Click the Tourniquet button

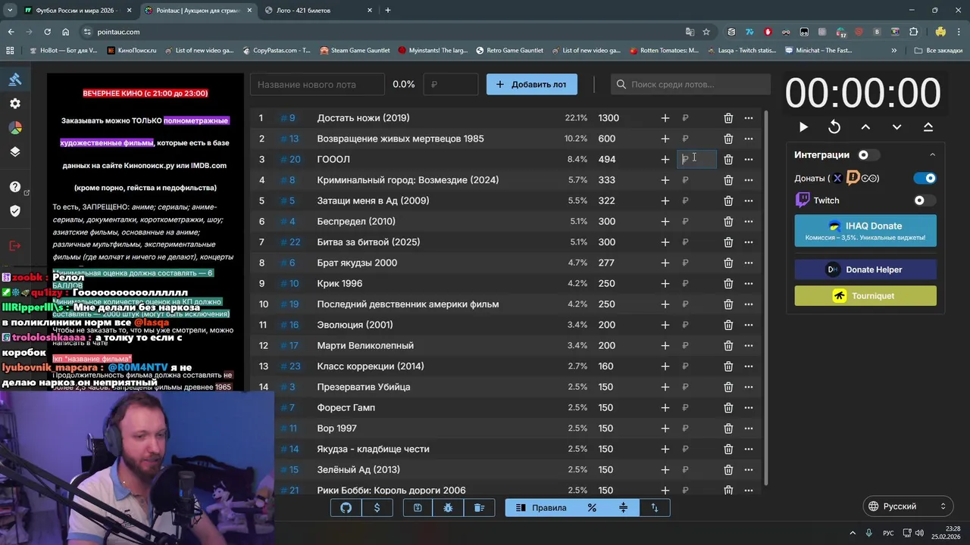click(865, 296)
